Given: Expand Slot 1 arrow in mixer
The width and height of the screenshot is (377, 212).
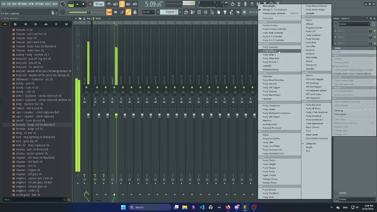Looking at the screenshot, I should 335,31.
